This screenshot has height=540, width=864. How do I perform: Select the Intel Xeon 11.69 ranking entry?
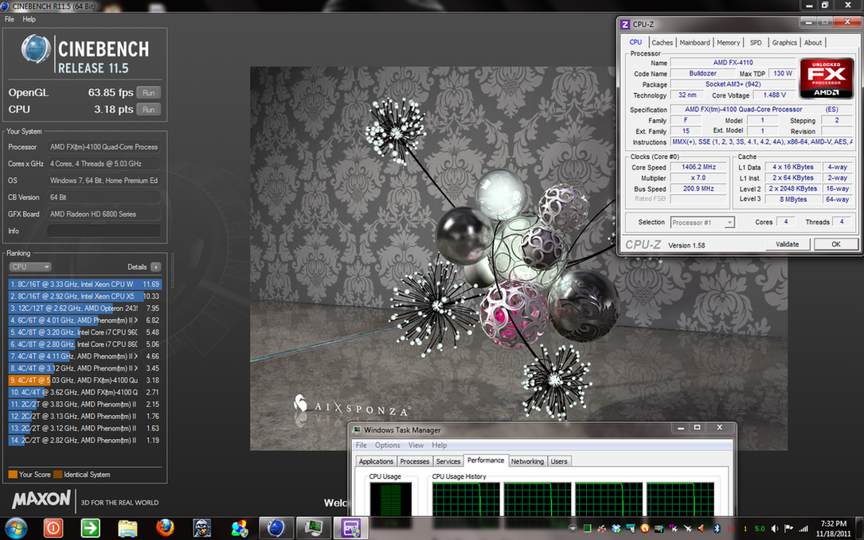84,284
